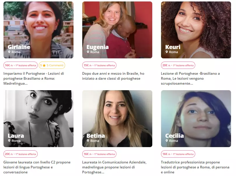This screenshot has height=176, width=236.
Task: Click the star icon in the Commenti badge
Action: (44, 65)
